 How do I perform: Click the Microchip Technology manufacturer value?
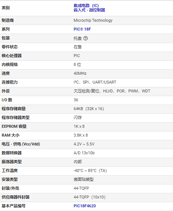(x=93, y=20)
